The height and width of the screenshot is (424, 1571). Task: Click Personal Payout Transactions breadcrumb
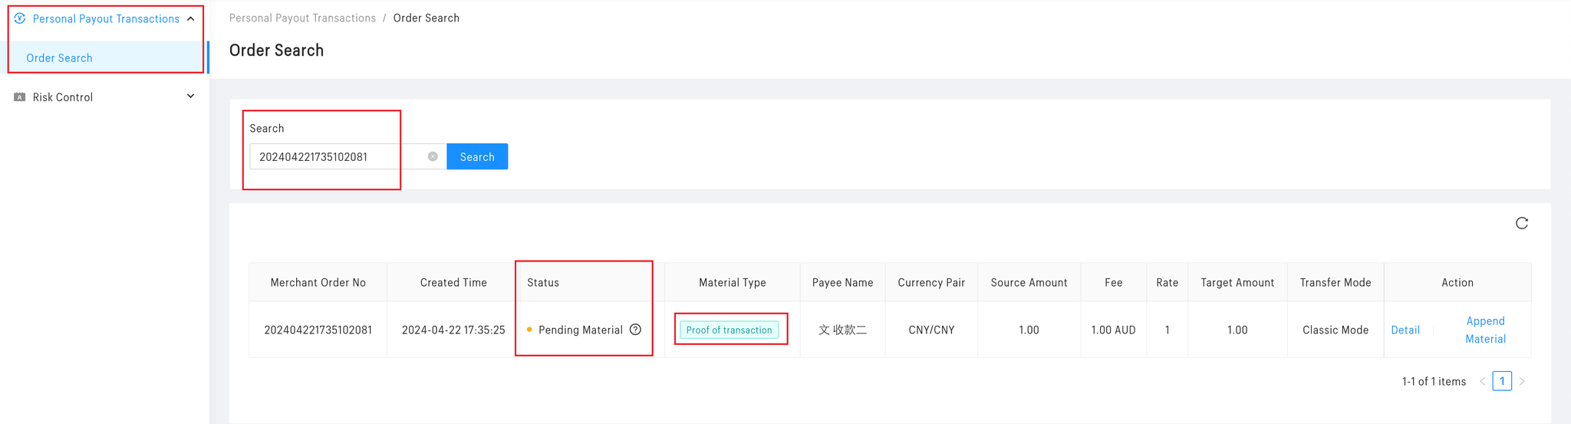(x=302, y=18)
